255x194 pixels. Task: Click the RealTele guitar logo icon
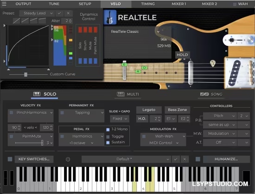pos(110,17)
